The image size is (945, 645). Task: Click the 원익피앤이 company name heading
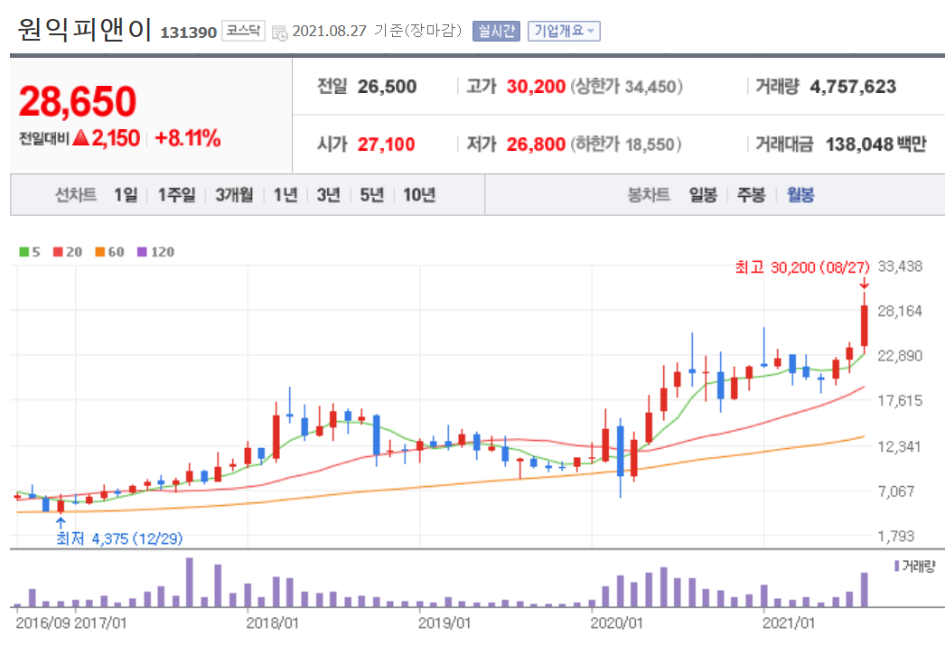click(x=85, y=29)
